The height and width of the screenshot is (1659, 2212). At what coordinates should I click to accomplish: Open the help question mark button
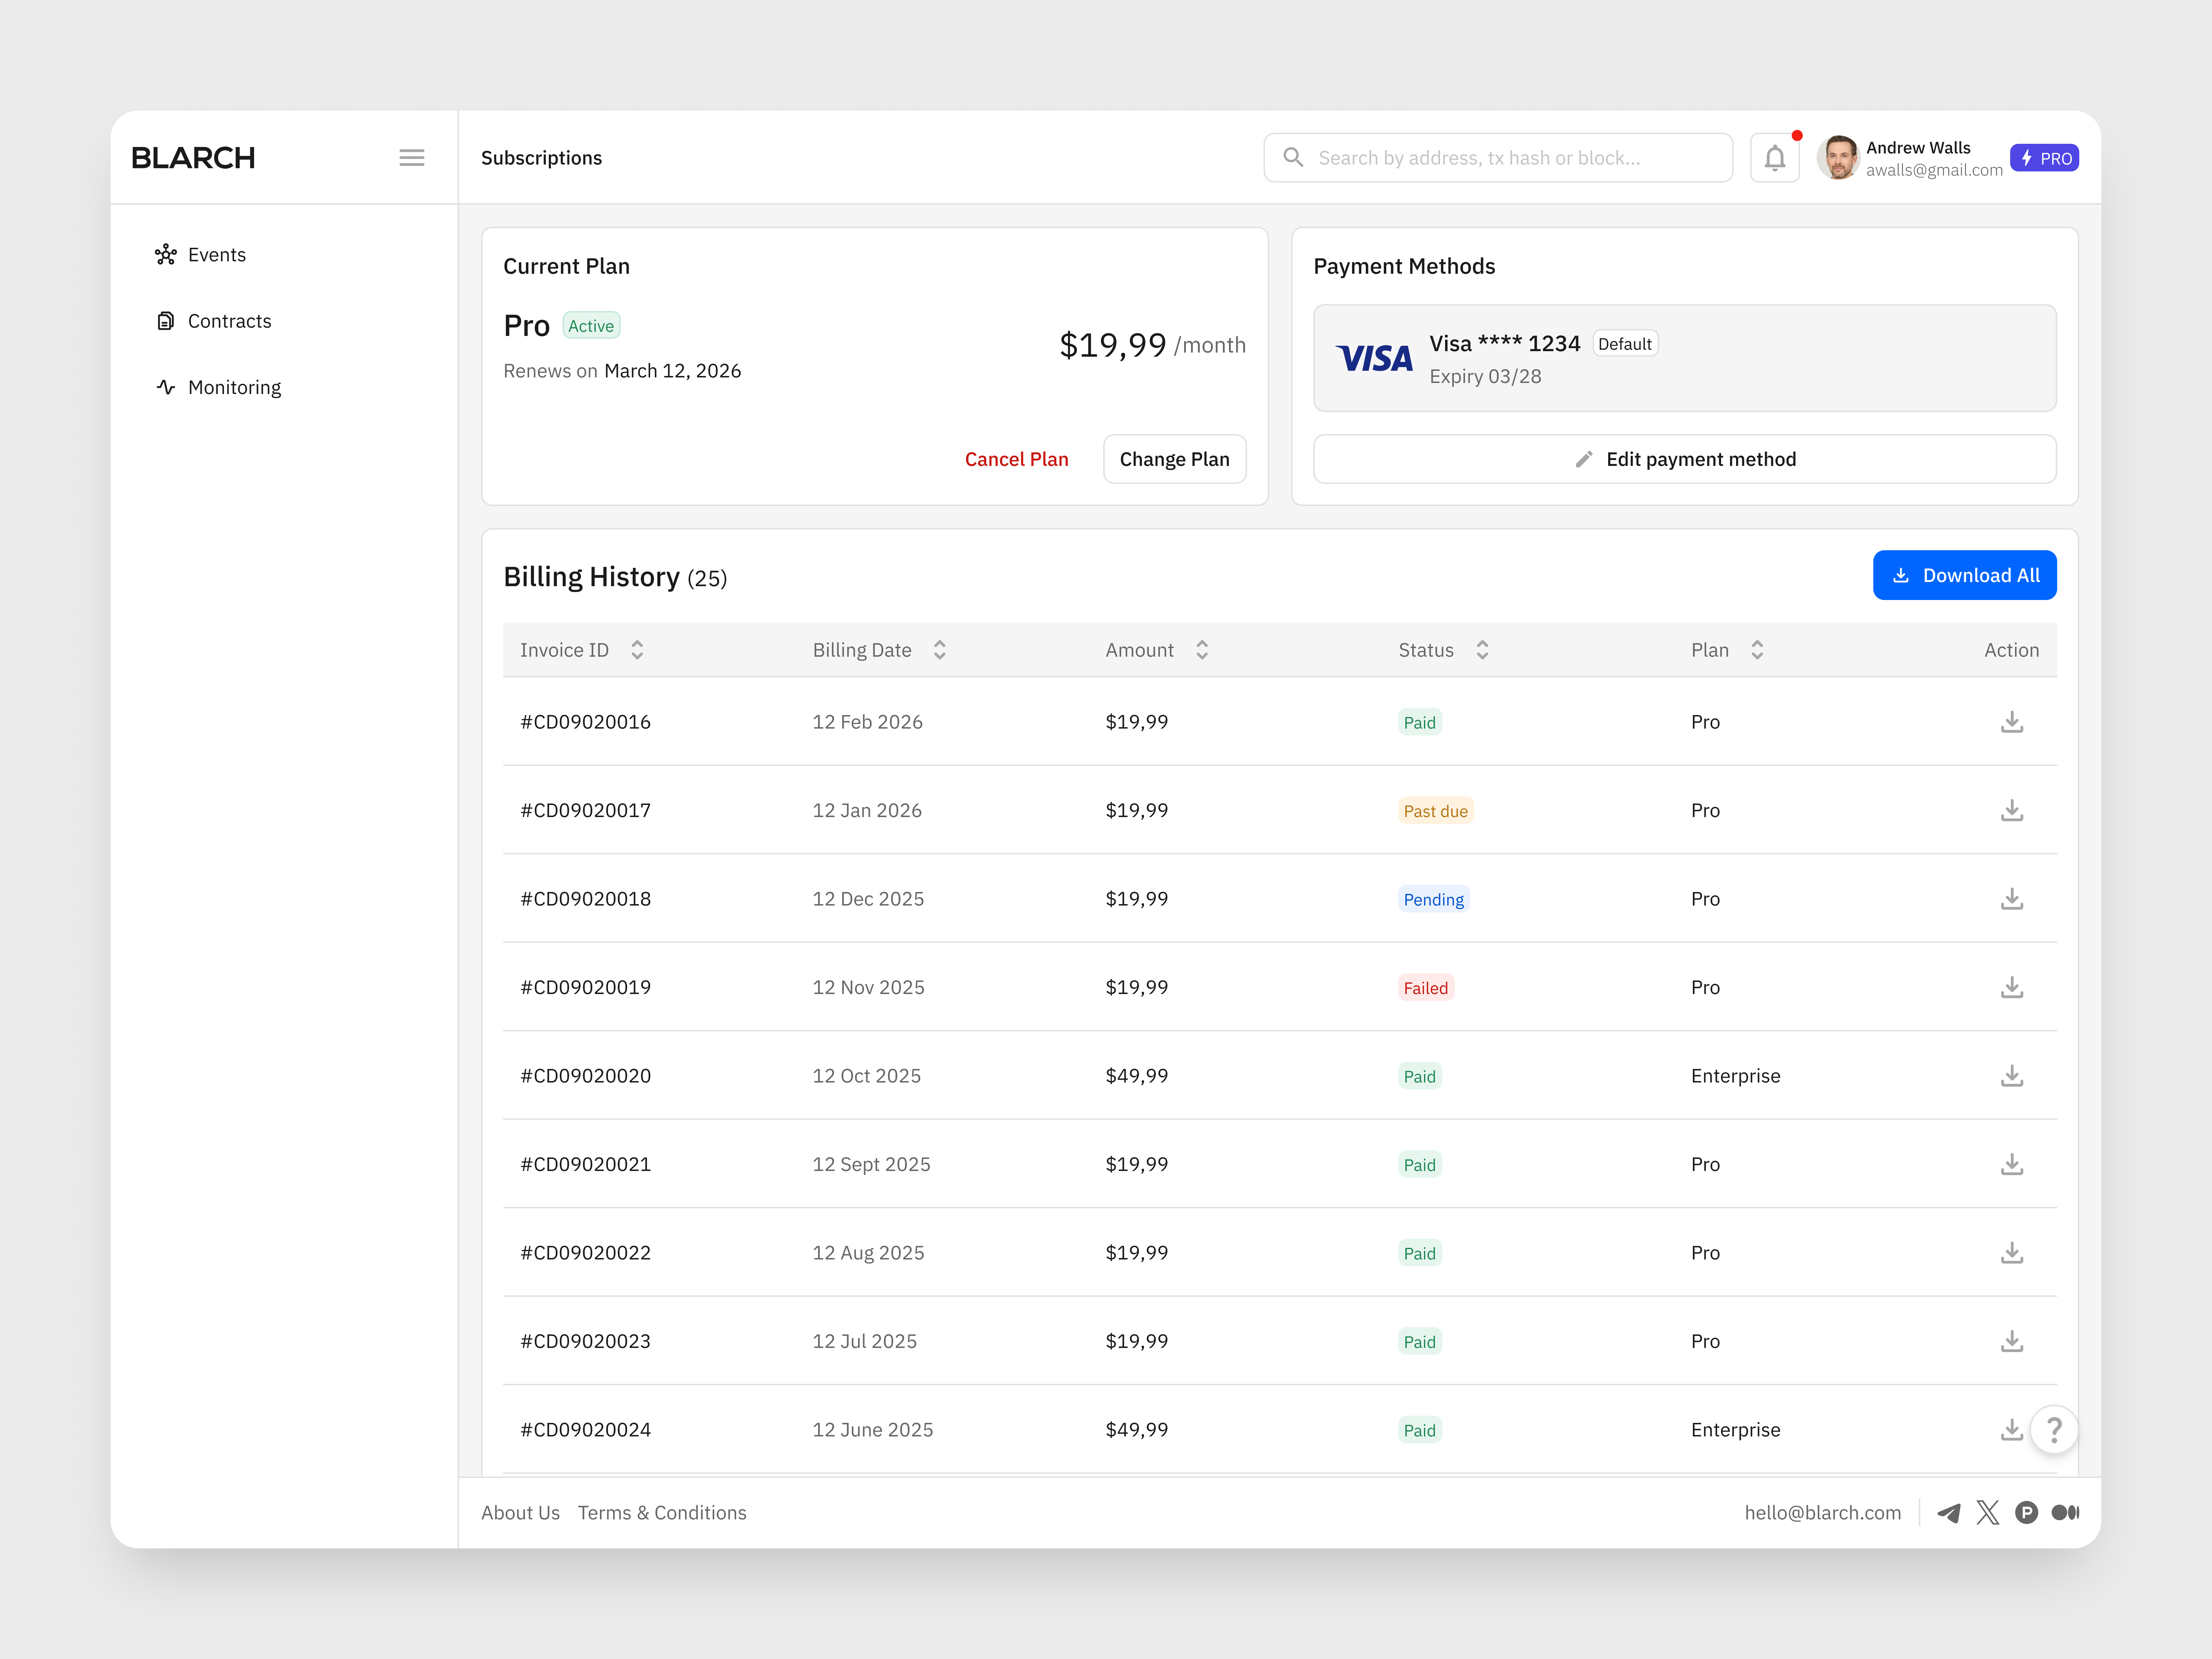tap(2054, 1430)
